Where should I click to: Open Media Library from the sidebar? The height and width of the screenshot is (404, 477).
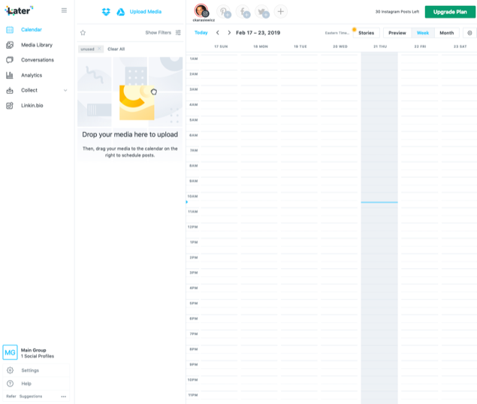[x=37, y=45]
